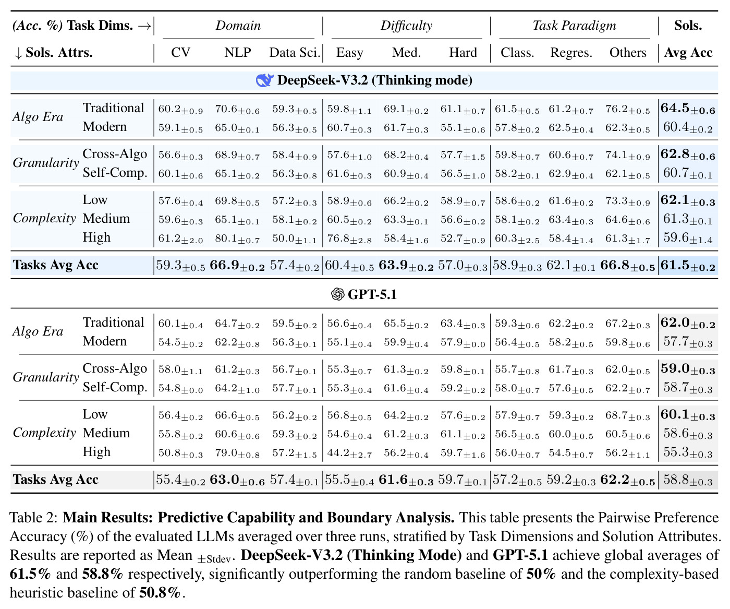Screen dimensions: 730x609
Task: Click the 'Class.' column header
Action: [x=517, y=53]
